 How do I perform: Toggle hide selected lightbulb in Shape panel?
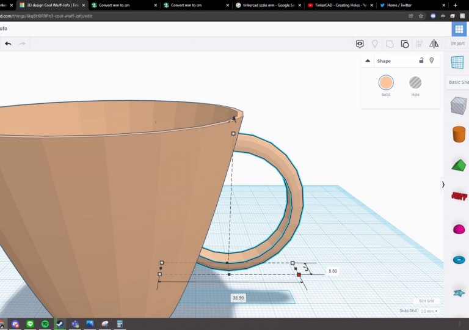coord(431,61)
